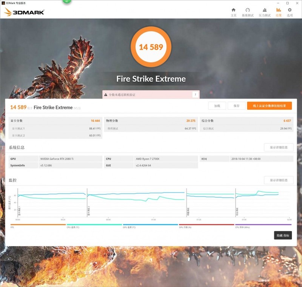302x287 pixels.
Task: Click the large 14 589 score circle
Action: coord(151,47)
